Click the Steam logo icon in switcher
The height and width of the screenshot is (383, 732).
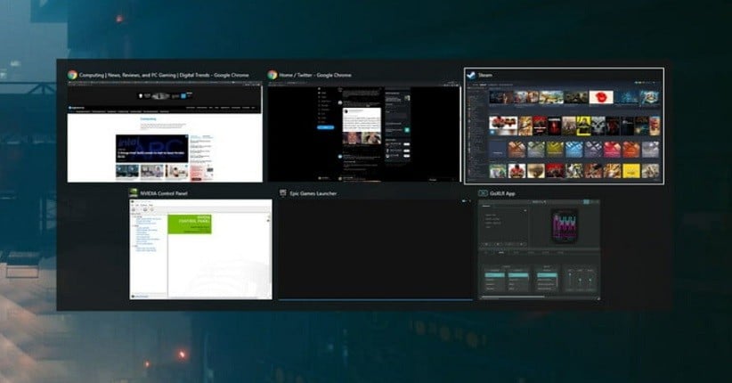471,75
